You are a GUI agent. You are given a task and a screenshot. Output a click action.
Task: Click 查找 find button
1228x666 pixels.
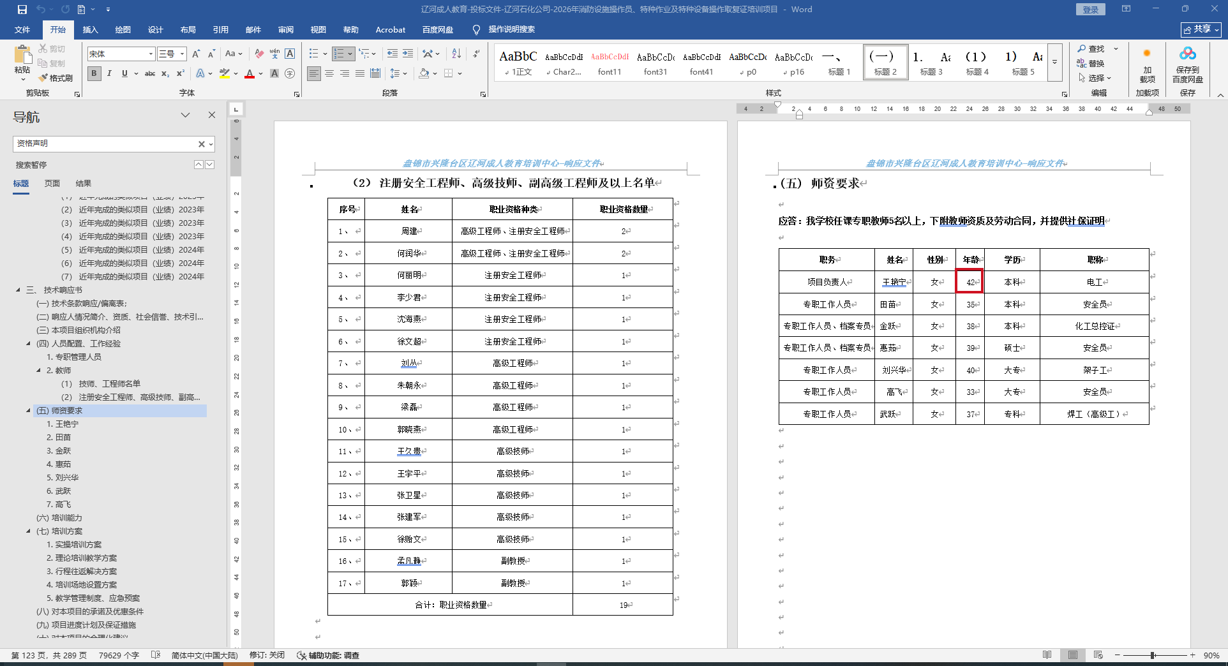click(x=1091, y=48)
